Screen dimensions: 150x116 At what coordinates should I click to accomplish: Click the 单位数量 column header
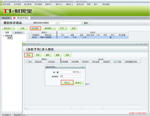(x=122, y=35)
